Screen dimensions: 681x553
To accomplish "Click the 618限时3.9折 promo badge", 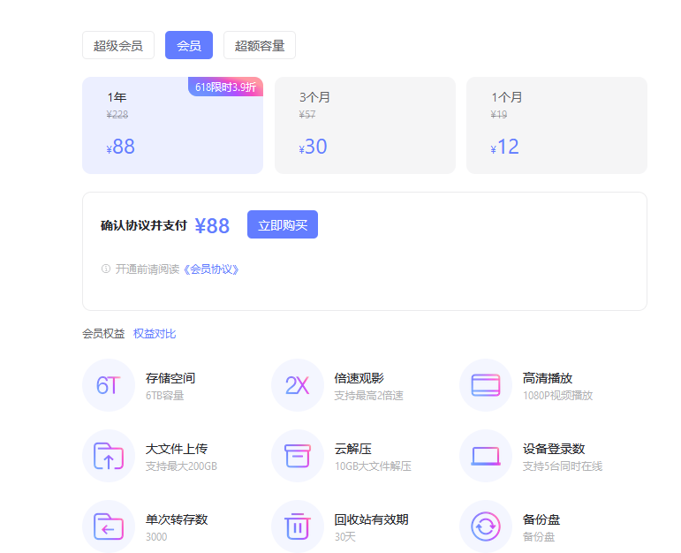I will (x=226, y=87).
